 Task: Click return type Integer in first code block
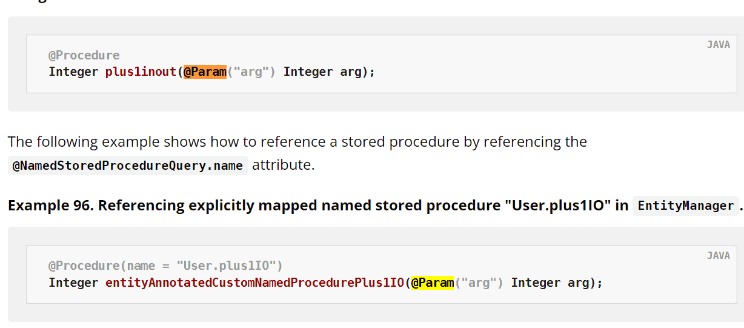[x=73, y=72]
